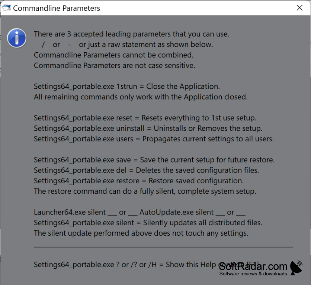Close the Commandline Parameters dialog
Image resolution: width=311 pixels, height=285 pixels.
[x=299, y=8]
